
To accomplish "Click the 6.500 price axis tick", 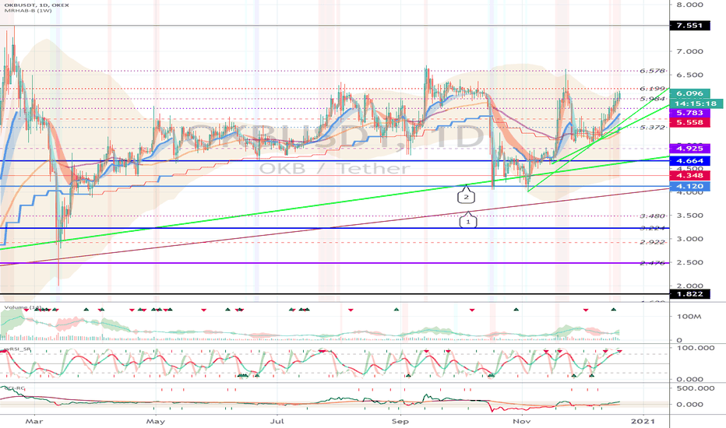I will 690,75.
